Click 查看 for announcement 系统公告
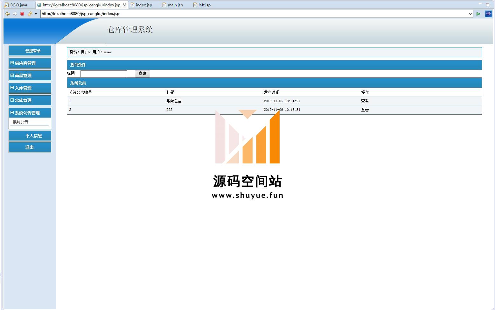This screenshot has width=495, height=310. click(x=365, y=101)
